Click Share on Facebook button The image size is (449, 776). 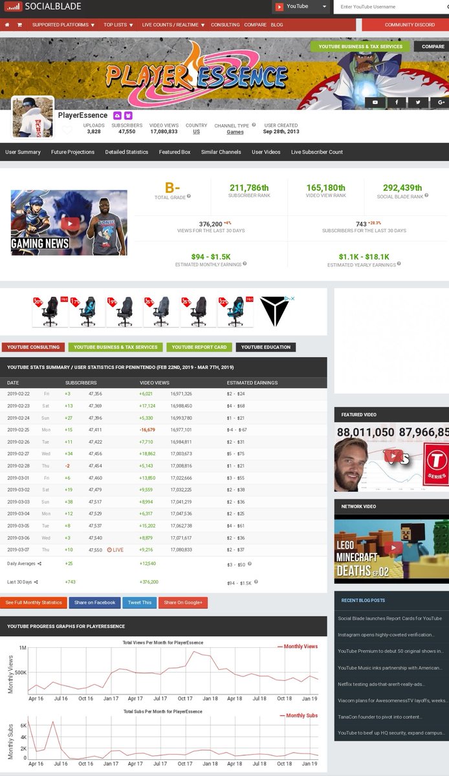pos(94,603)
